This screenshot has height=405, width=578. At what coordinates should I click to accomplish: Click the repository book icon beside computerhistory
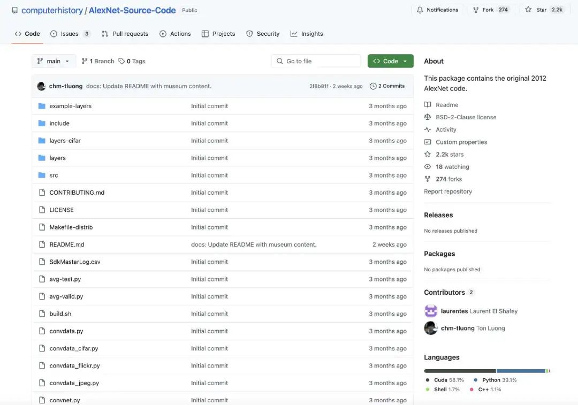(x=15, y=10)
